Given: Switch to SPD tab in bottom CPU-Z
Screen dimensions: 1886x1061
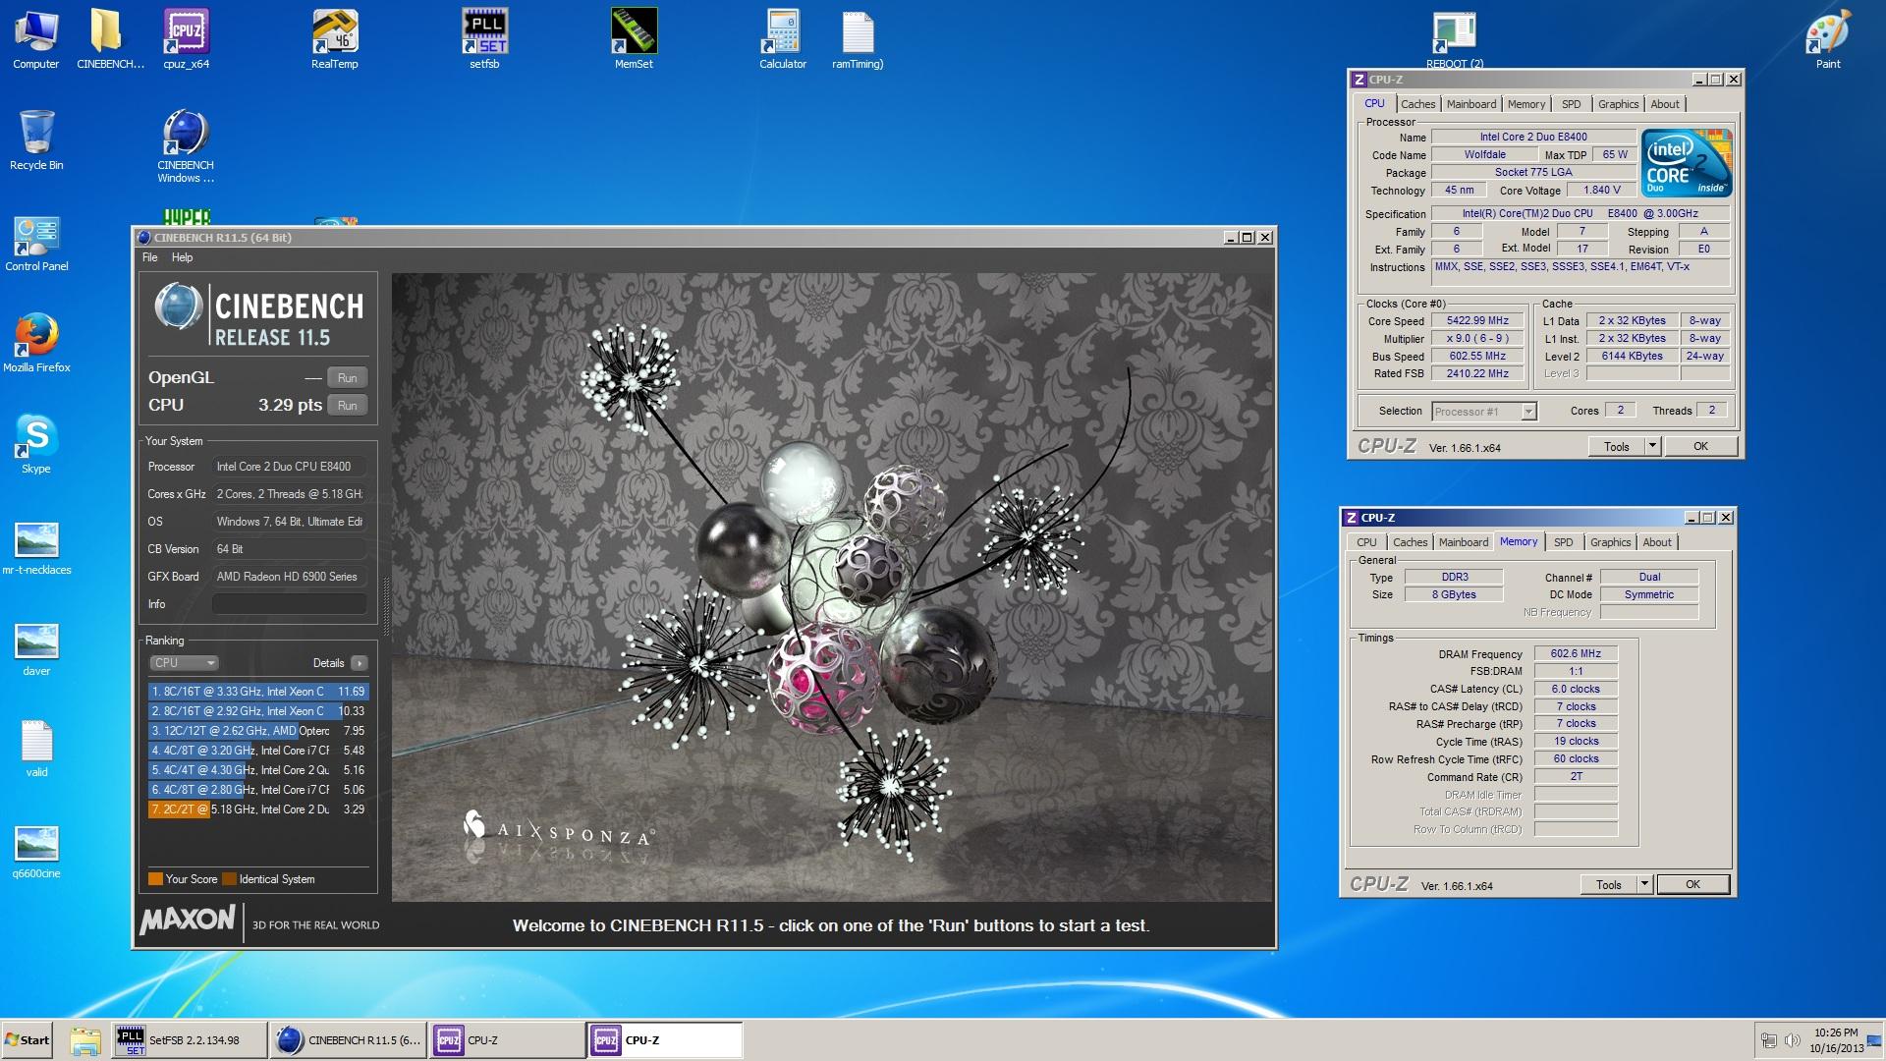Looking at the screenshot, I should coord(1564,542).
